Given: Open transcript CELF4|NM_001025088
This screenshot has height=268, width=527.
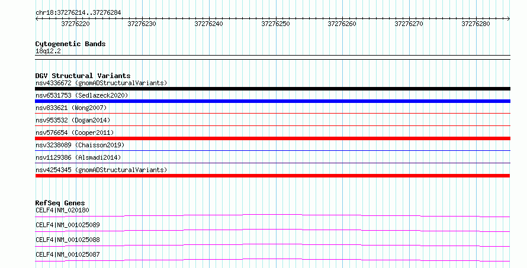Looking at the screenshot, I should [68, 240].
